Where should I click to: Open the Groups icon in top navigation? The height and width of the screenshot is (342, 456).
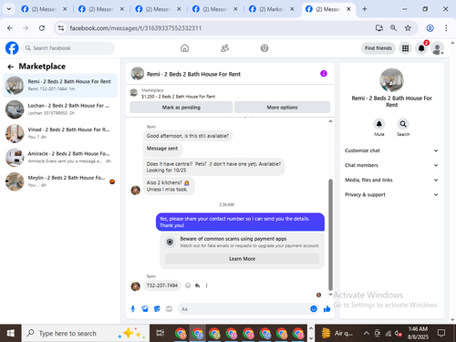point(264,48)
